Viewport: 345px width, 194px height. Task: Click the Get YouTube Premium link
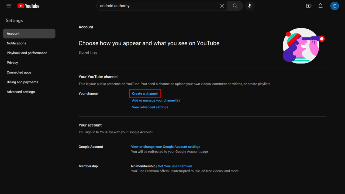(x=175, y=166)
